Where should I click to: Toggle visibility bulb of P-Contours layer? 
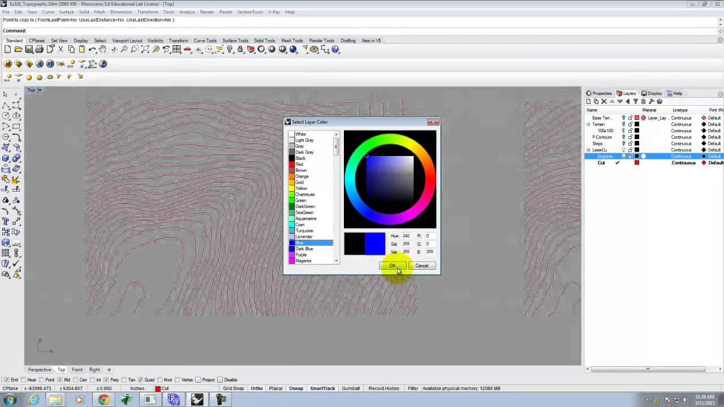(623, 137)
